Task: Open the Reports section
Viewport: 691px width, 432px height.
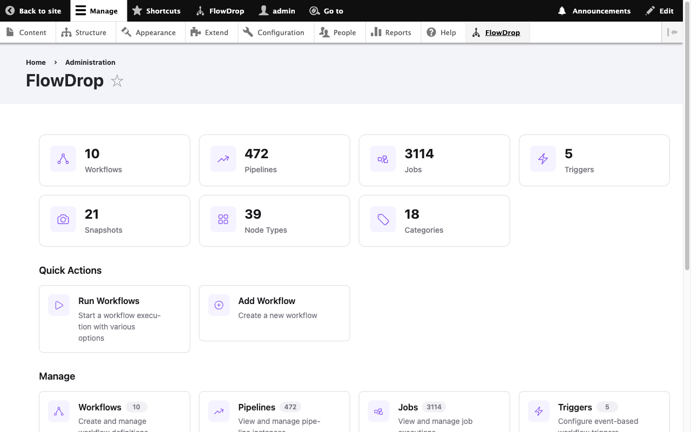Action: click(392, 32)
